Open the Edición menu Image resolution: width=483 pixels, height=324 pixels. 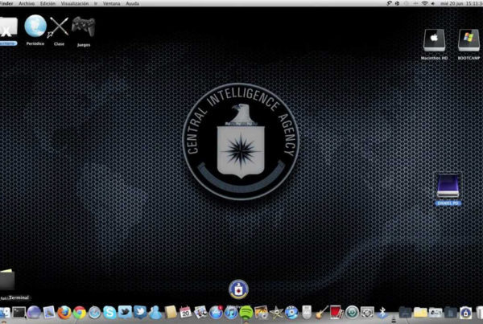pos(47,4)
